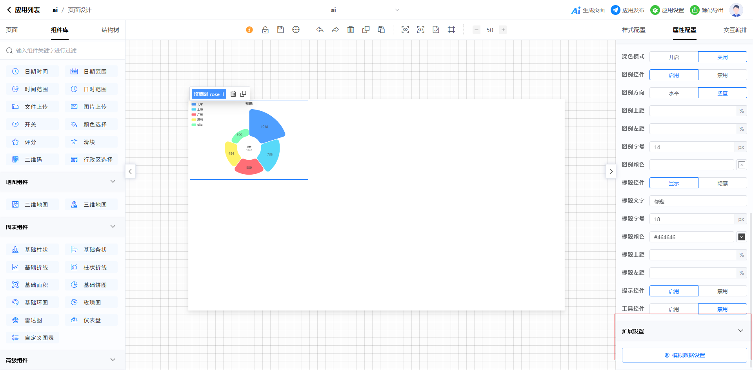Click the undo arrow in toolbar
753x370 pixels.
(x=320, y=30)
